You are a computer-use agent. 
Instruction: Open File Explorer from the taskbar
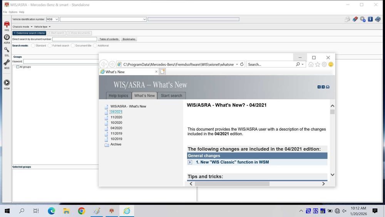(x=66, y=211)
